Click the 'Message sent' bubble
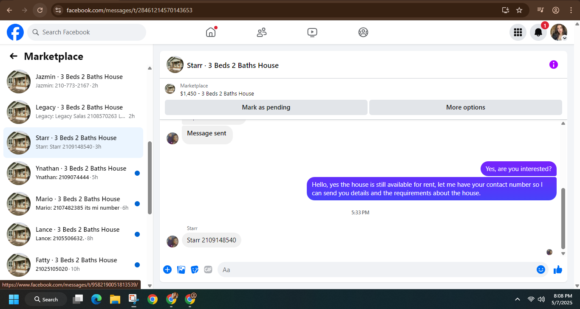The height and width of the screenshot is (309, 580). [207, 135]
